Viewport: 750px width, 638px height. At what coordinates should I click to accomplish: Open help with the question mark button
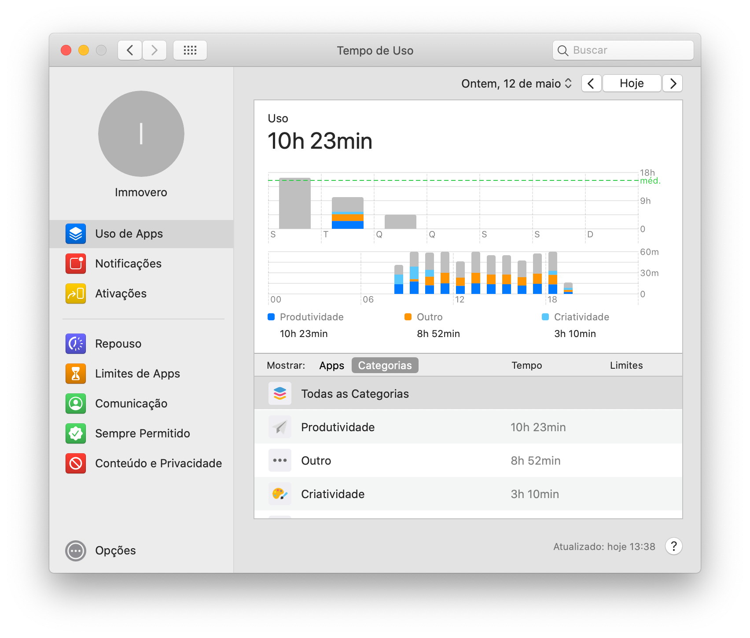(x=674, y=546)
